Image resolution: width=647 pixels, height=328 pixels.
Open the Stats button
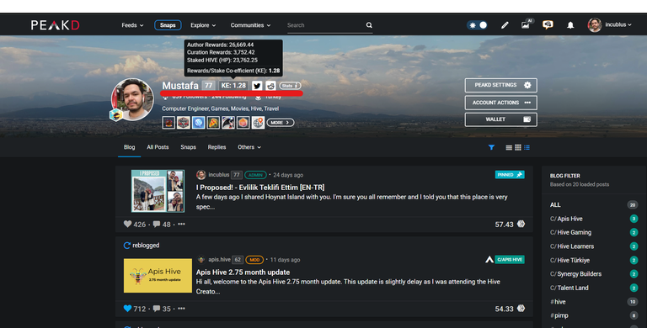[x=290, y=86]
